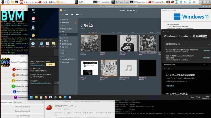This screenshot has height=118, width=211.
Task: Open 詳細情報 for Windows security update
Action: (x=206, y=51)
